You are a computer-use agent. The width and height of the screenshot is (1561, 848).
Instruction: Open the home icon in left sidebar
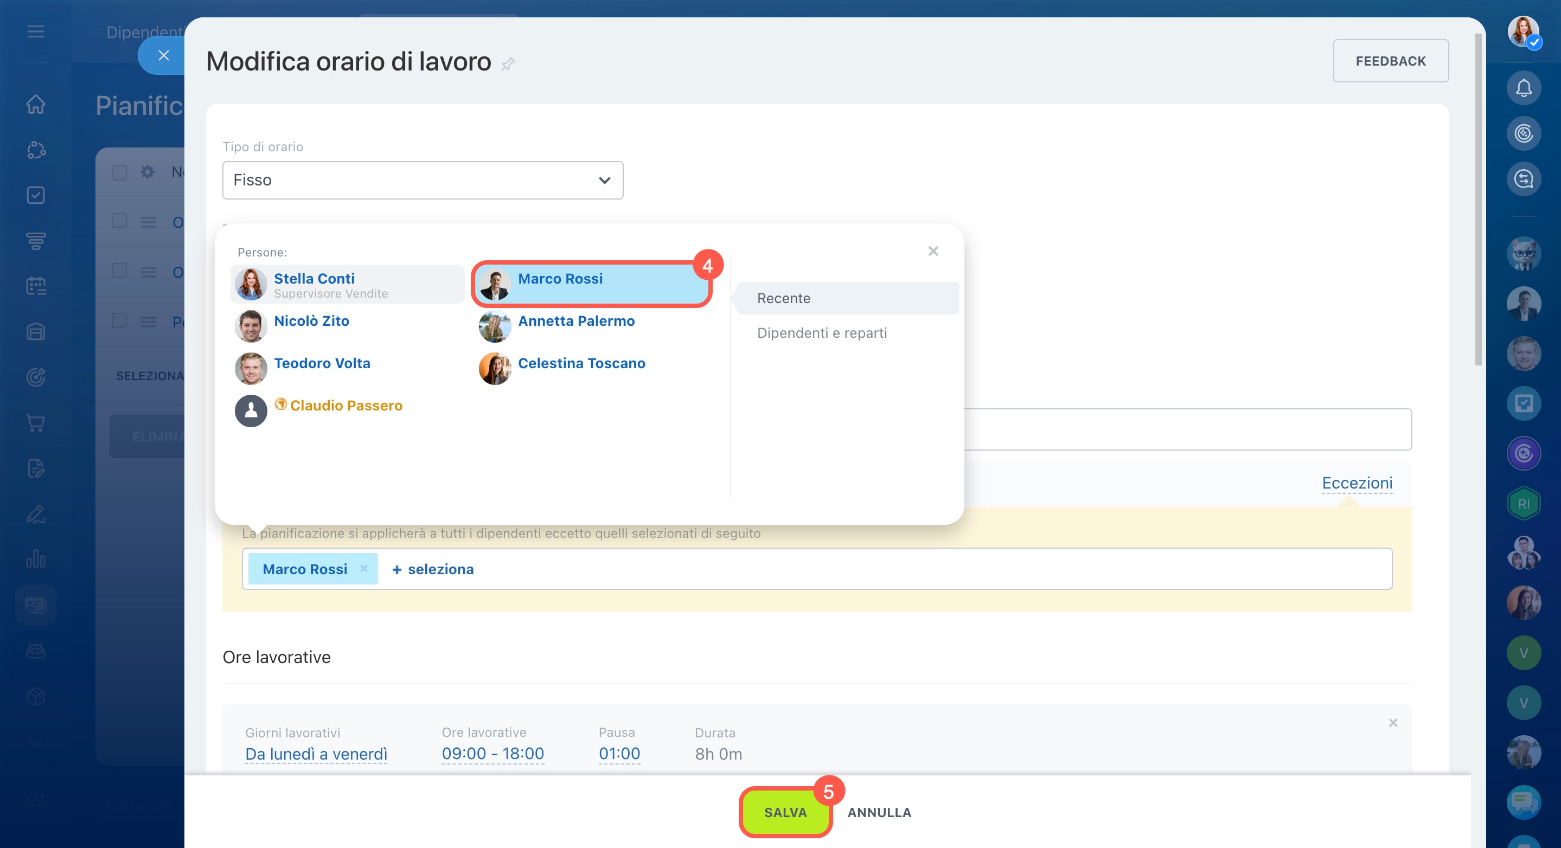(36, 104)
